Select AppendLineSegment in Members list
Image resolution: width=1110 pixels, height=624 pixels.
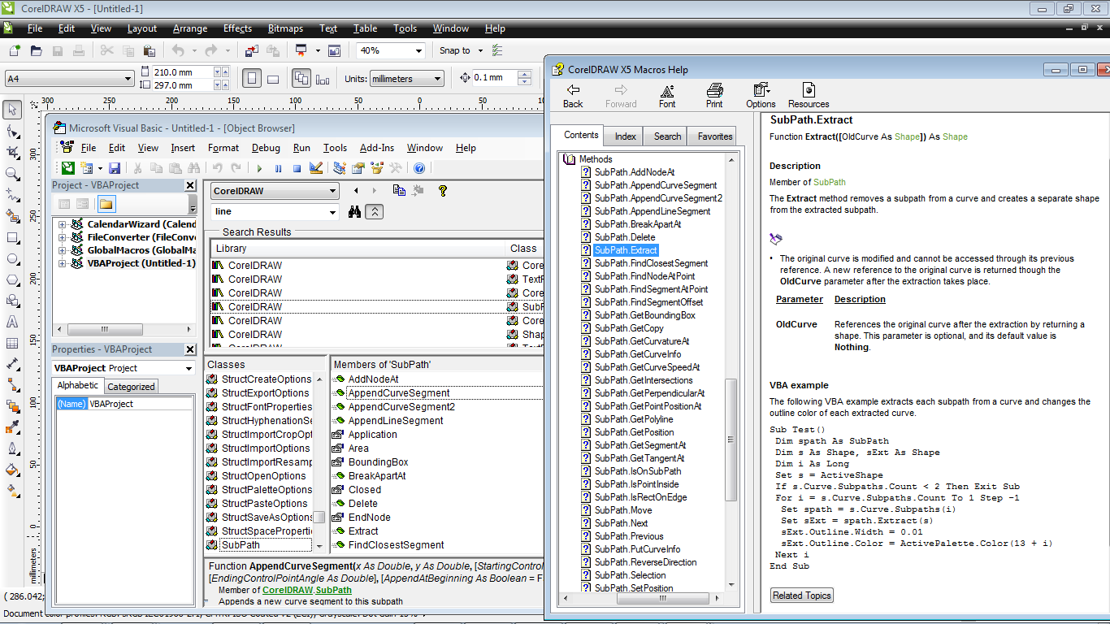(396, 421)
